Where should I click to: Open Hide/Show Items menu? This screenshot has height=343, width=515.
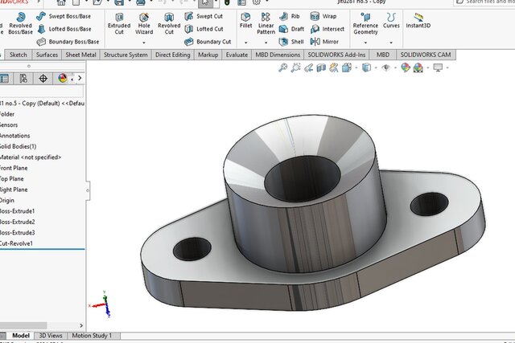(386, 68)
